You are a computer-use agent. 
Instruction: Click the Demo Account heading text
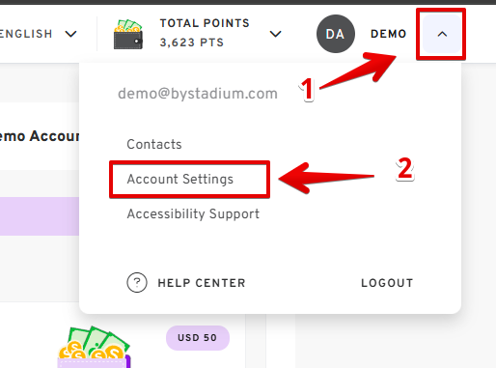40,136
